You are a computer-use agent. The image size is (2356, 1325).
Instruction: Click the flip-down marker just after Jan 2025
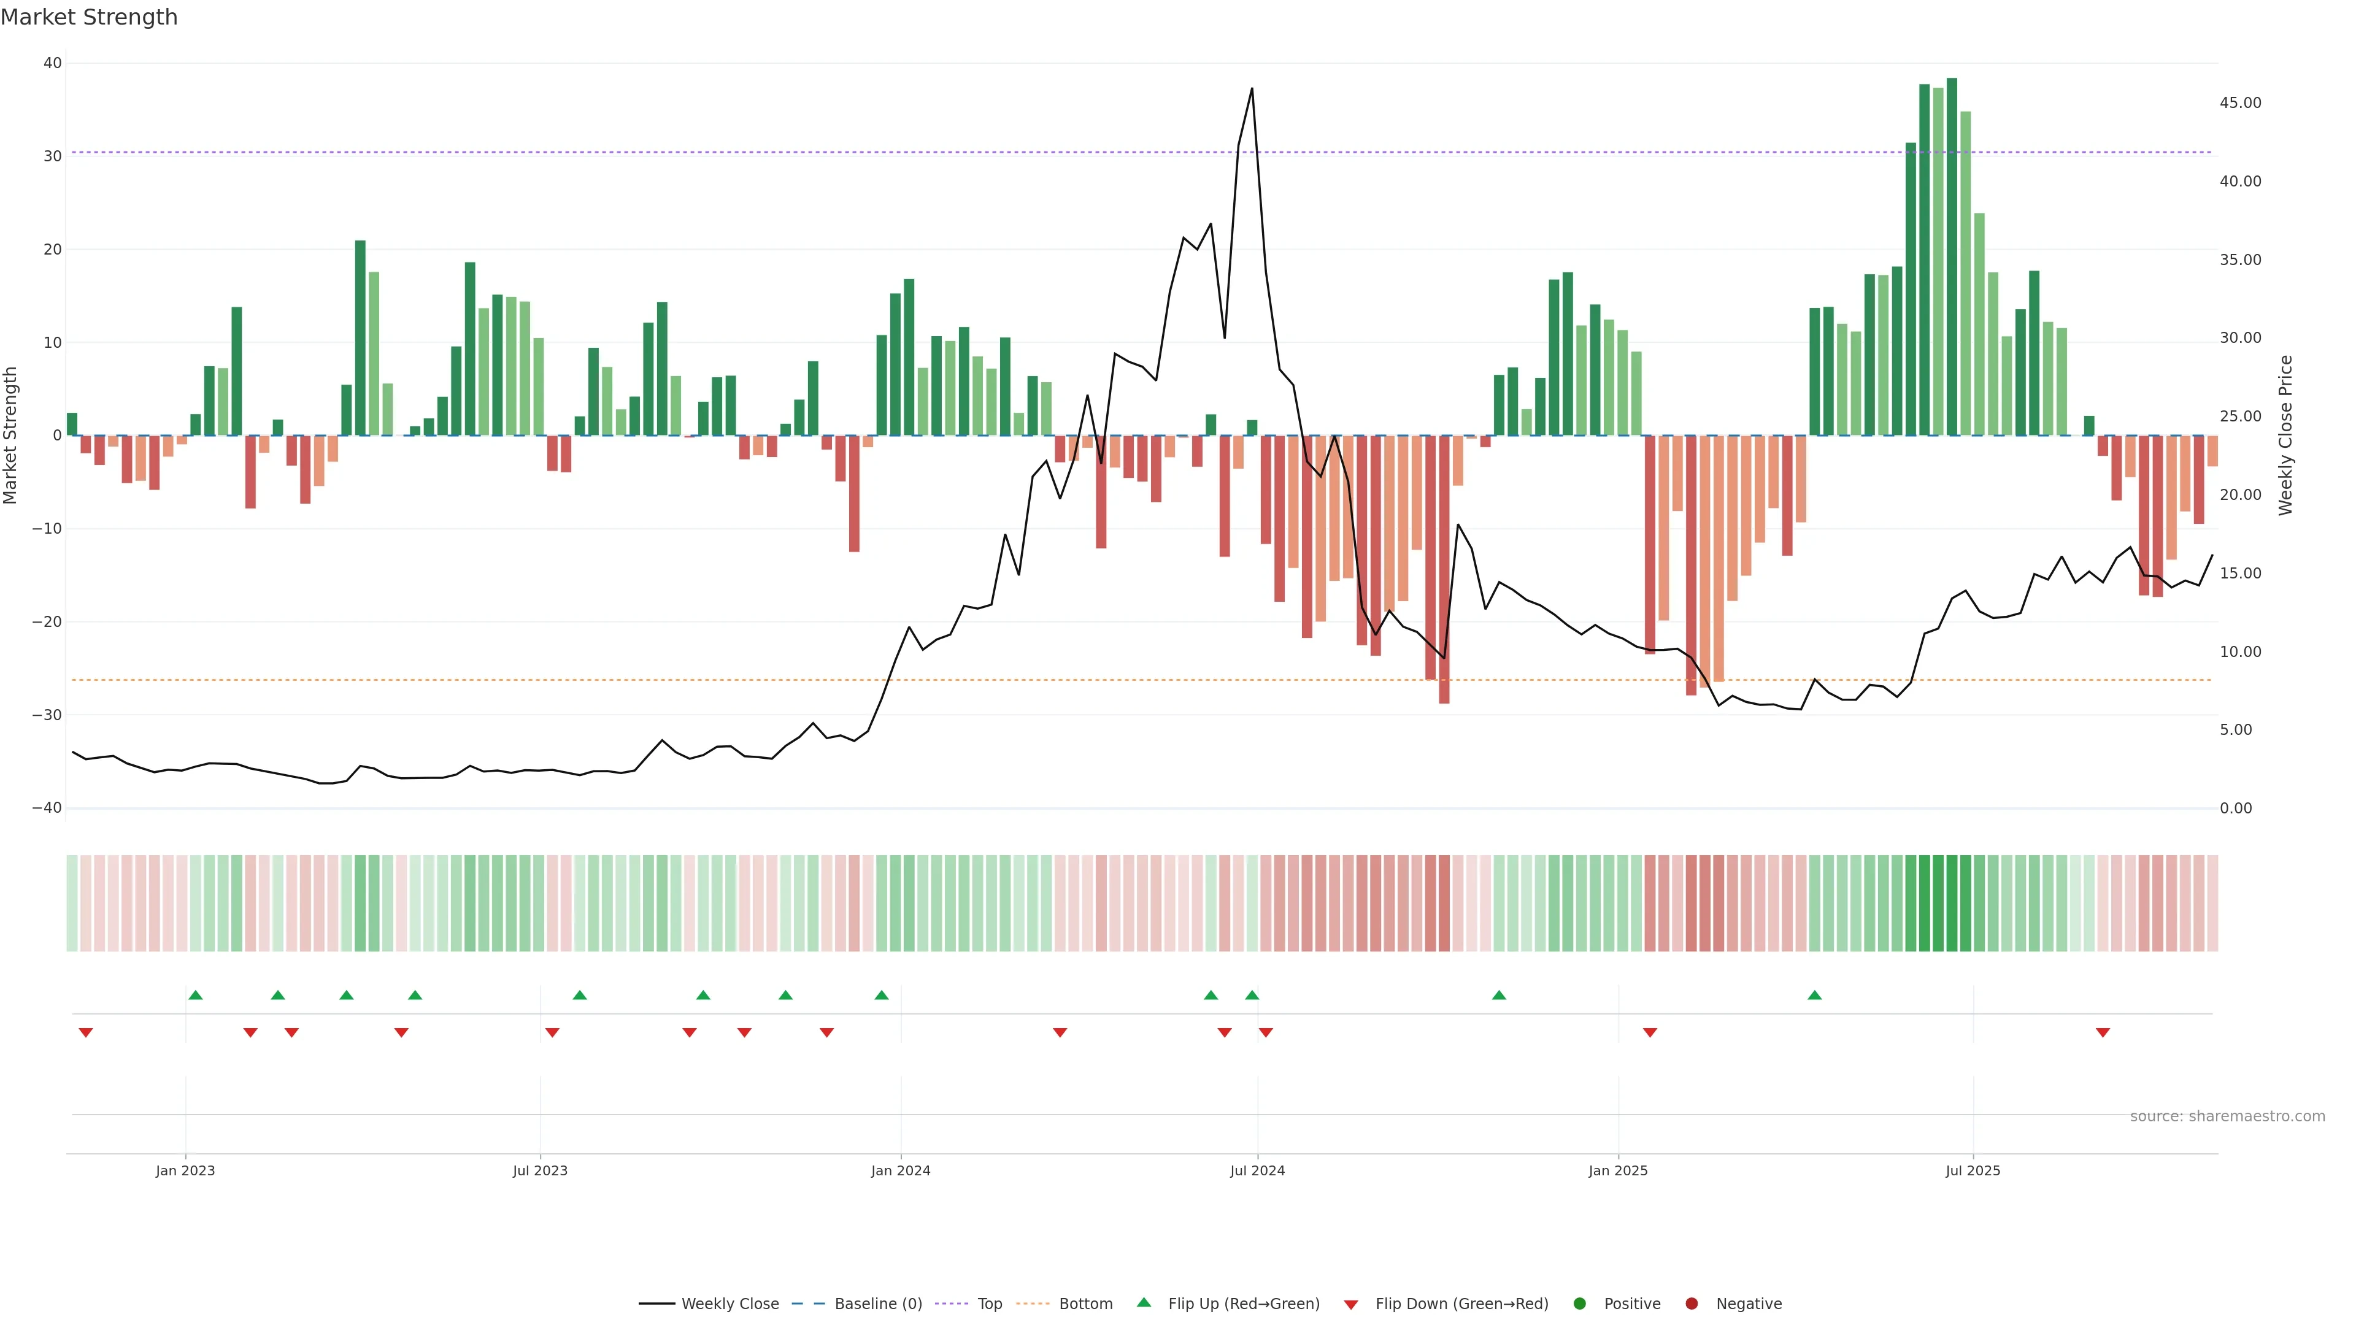[x=1650, y=1032]
